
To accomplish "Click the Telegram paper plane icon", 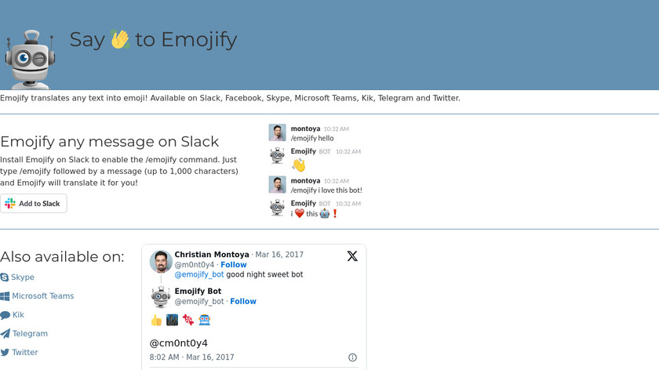I will tap(5, 334).
